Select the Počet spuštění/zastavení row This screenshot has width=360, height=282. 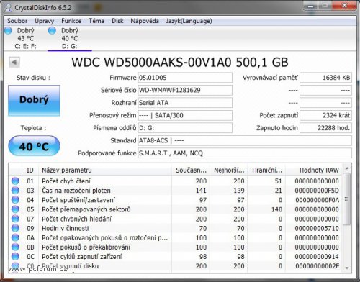[x=176, y=200]
